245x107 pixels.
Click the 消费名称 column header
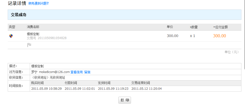click(33, 27)
